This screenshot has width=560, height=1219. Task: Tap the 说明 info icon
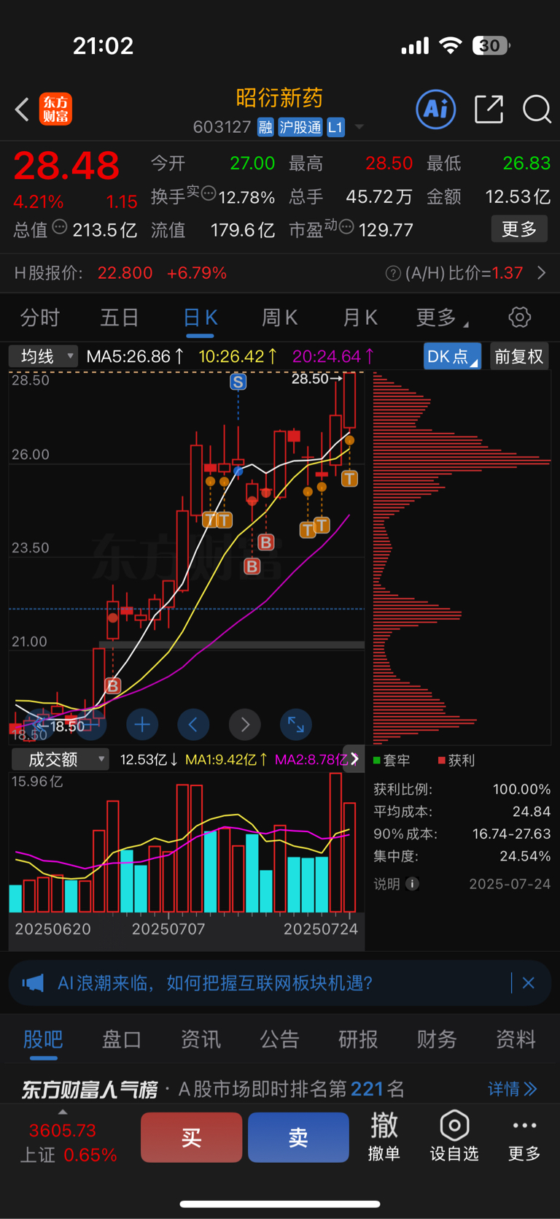point(412,884)
